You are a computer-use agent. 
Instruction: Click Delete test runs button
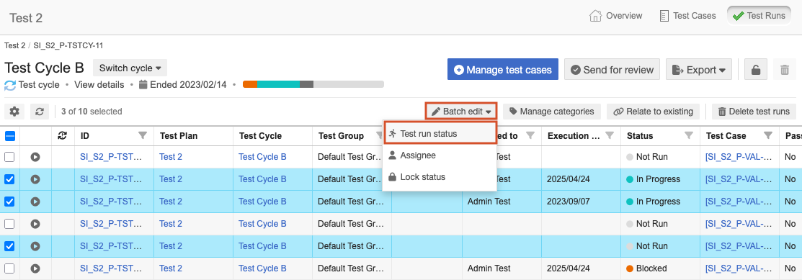pos(754,112)
